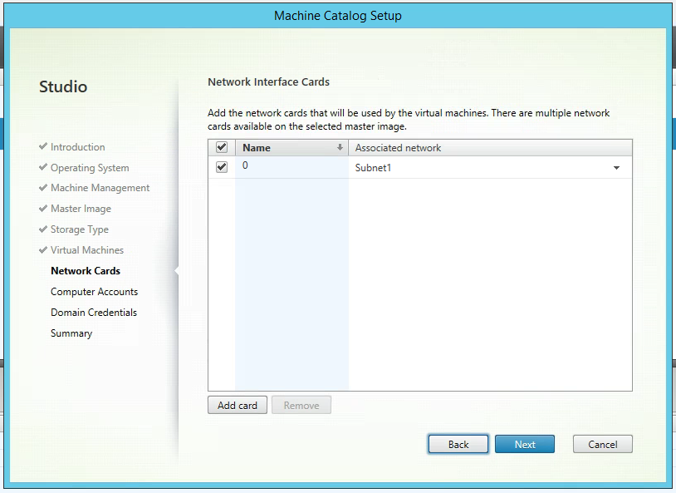Screen dimensions: 676x493
Task: Open the Computer Accounts step
Action: [94, 293]
